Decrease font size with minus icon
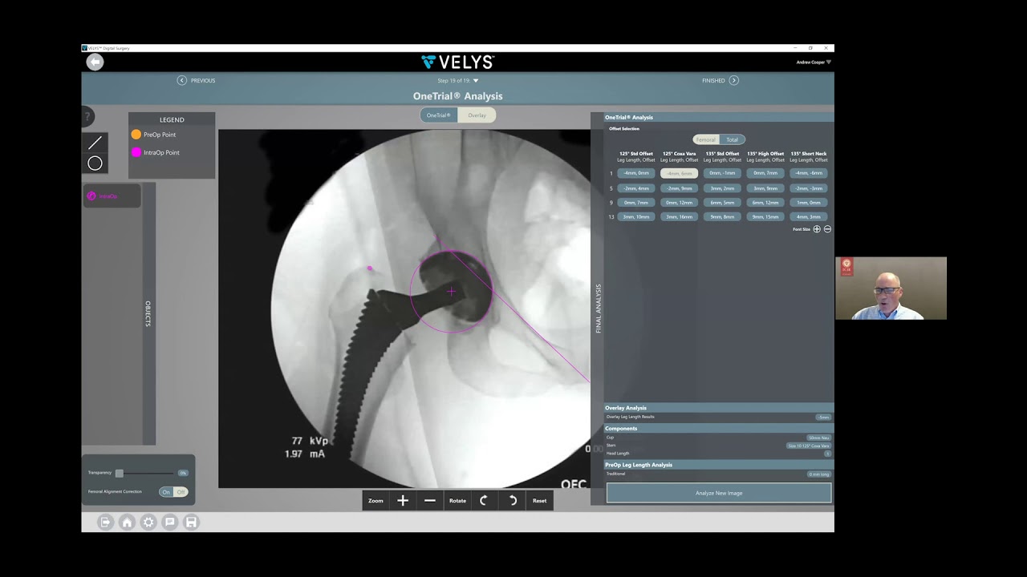Screen dimensions: 1027x577 click(x=827, y=229)
